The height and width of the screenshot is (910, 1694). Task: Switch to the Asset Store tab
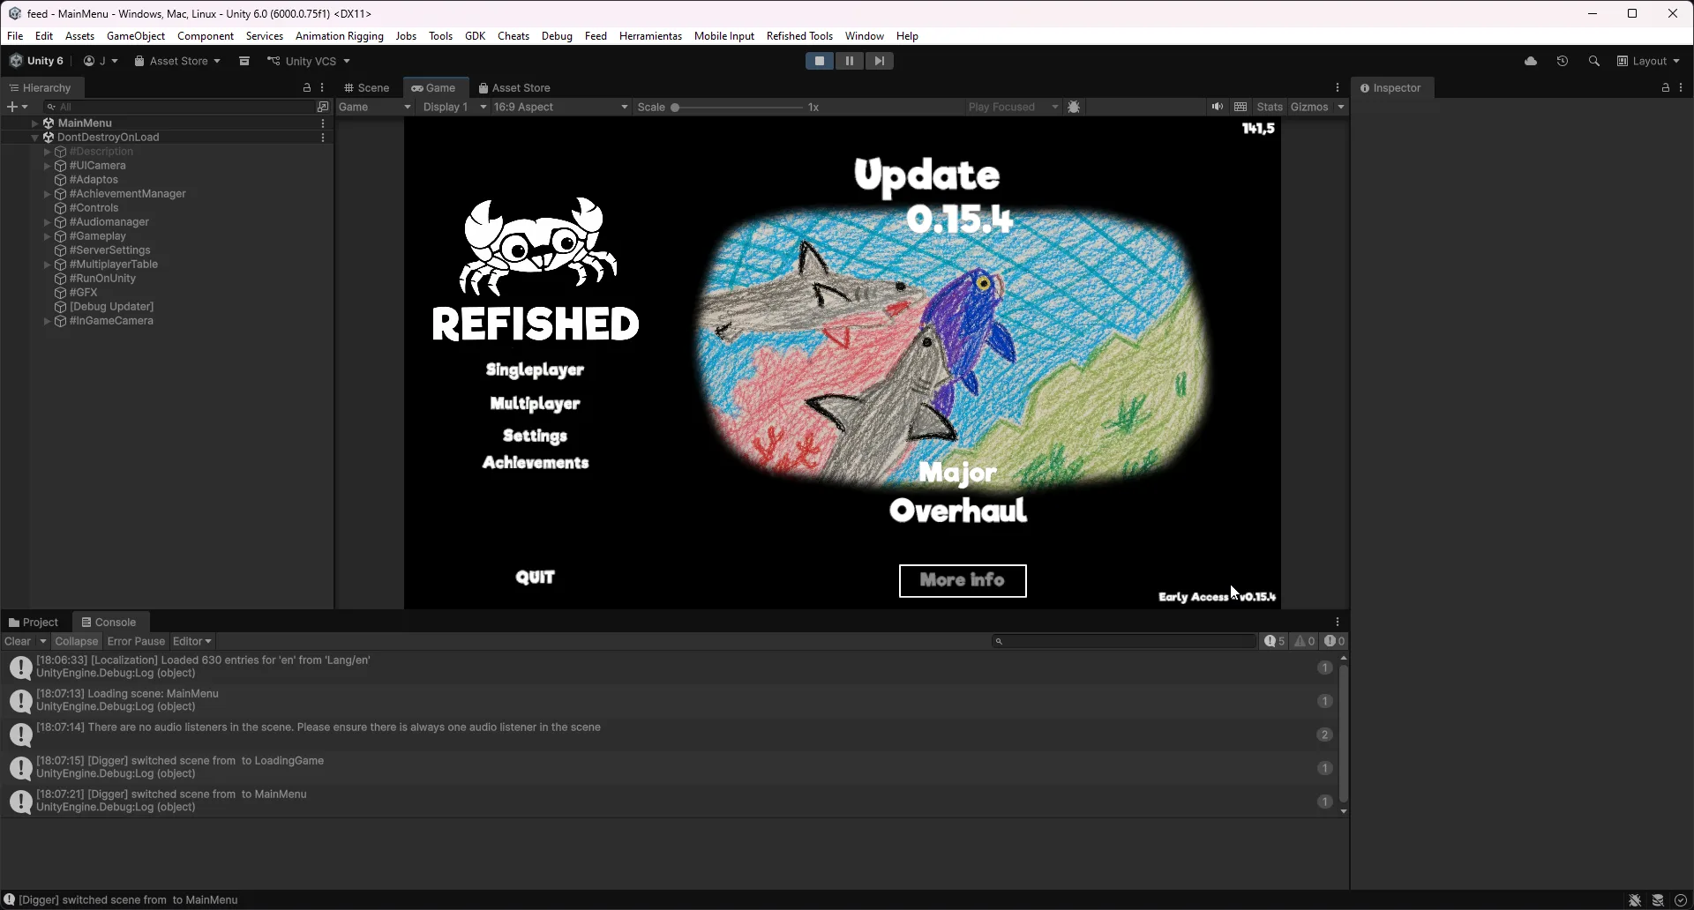(x=514, y=88)
